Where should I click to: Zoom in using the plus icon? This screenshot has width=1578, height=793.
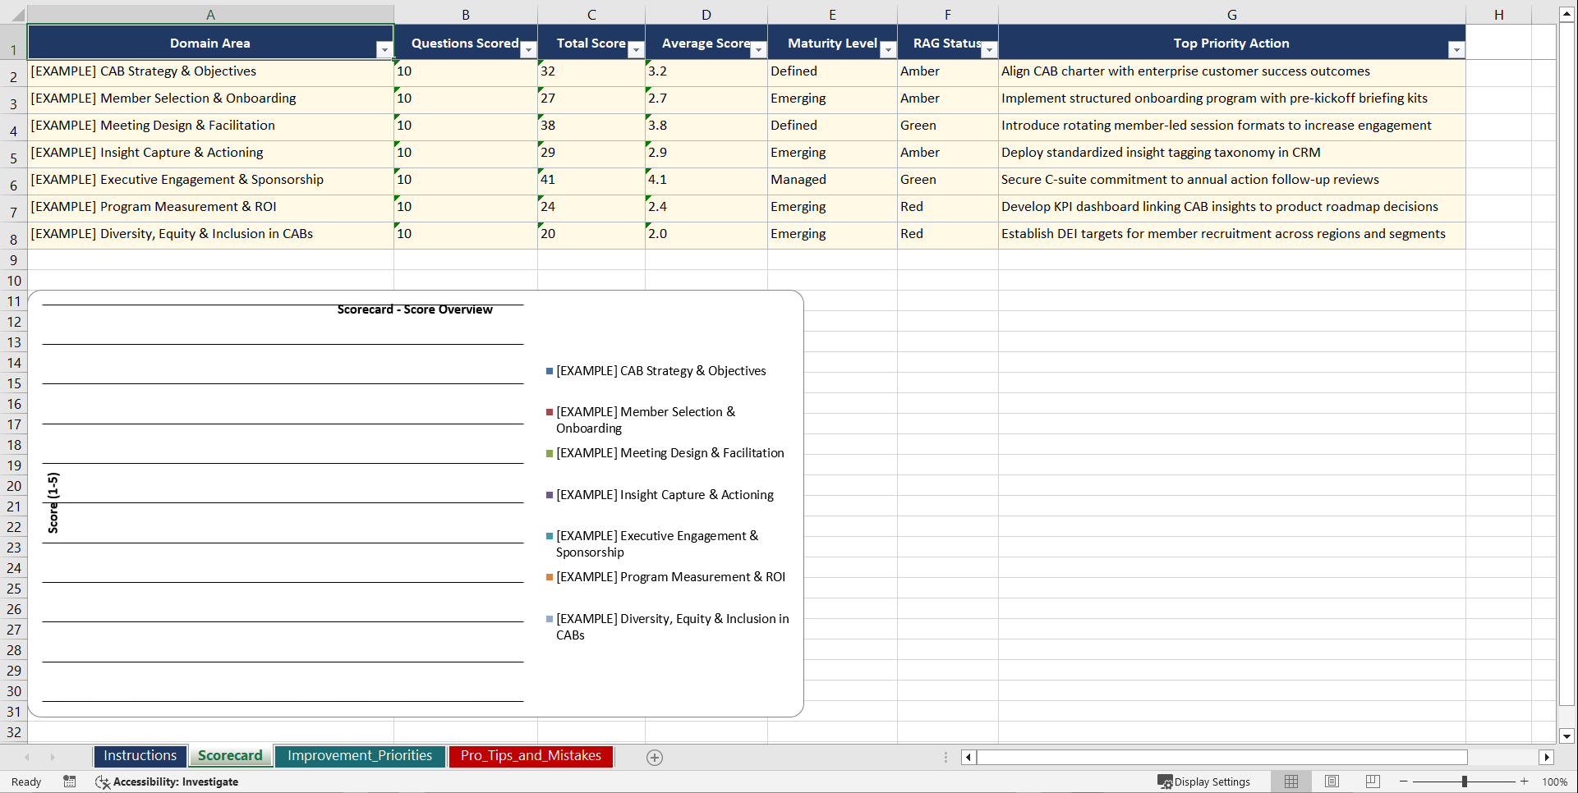click(1524, 782)
